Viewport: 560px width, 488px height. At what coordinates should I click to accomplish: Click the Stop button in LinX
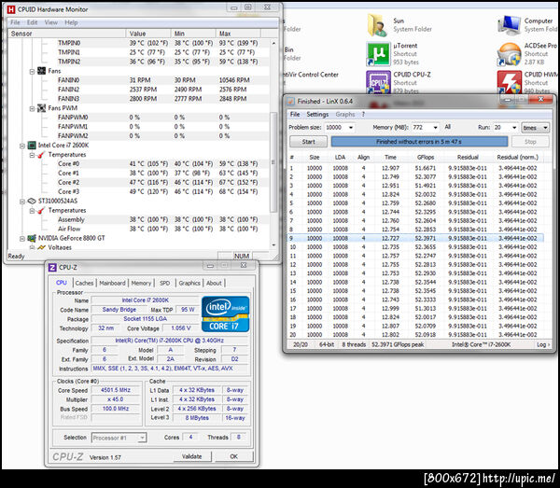click(530, 142)
